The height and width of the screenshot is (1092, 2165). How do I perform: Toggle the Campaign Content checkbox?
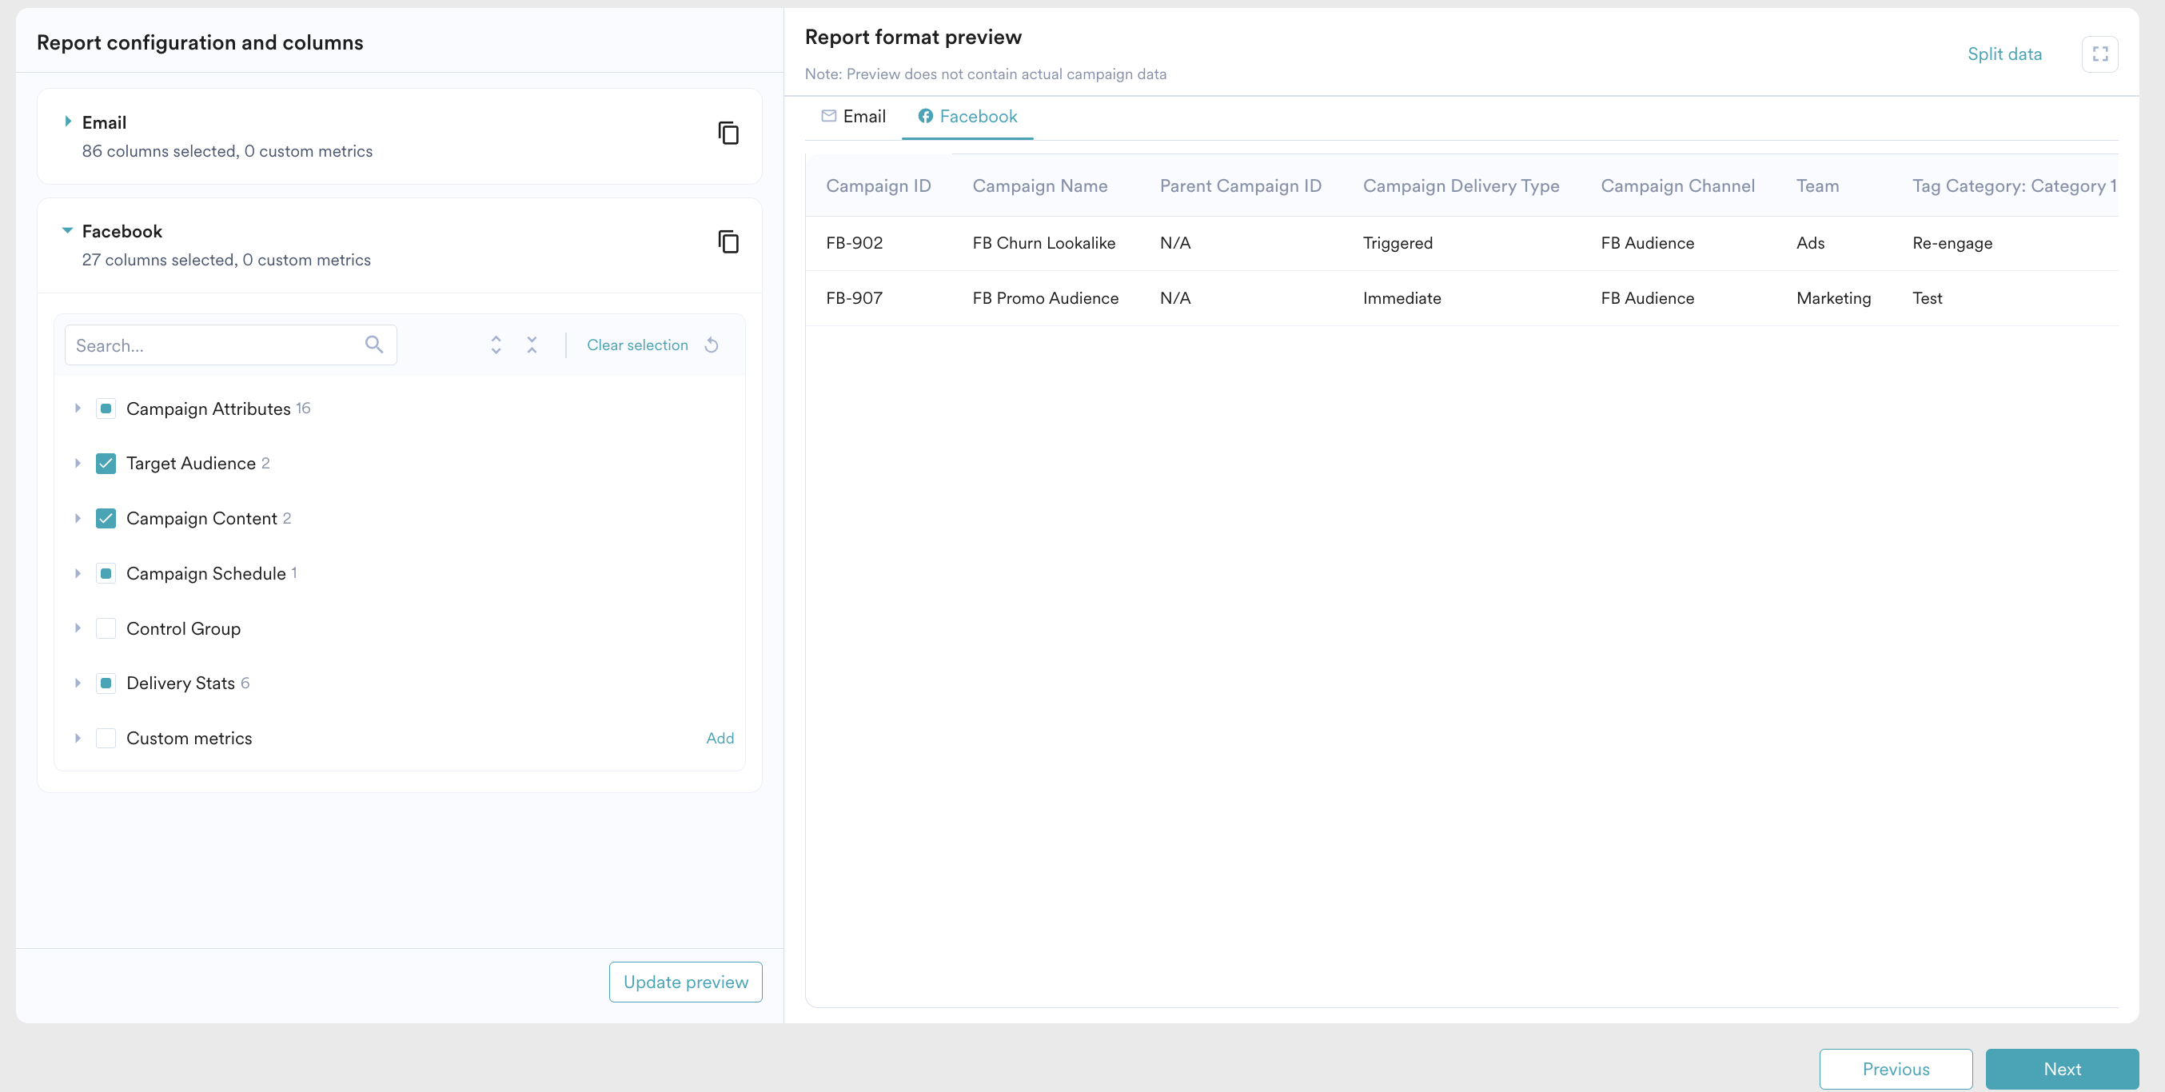point(106,518)
